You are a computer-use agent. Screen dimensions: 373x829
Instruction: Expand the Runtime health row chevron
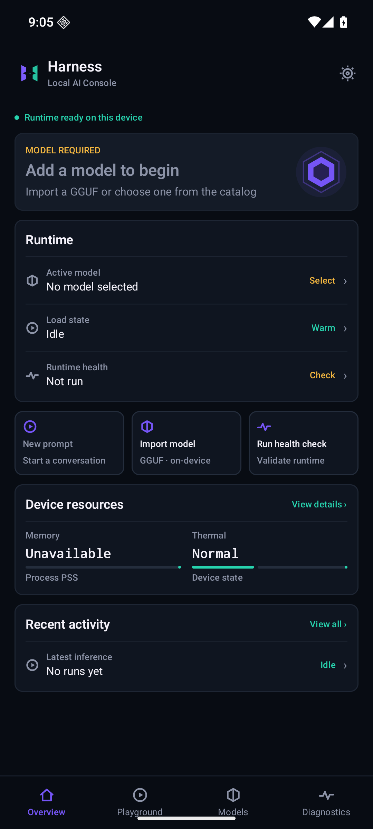point(345,376)
